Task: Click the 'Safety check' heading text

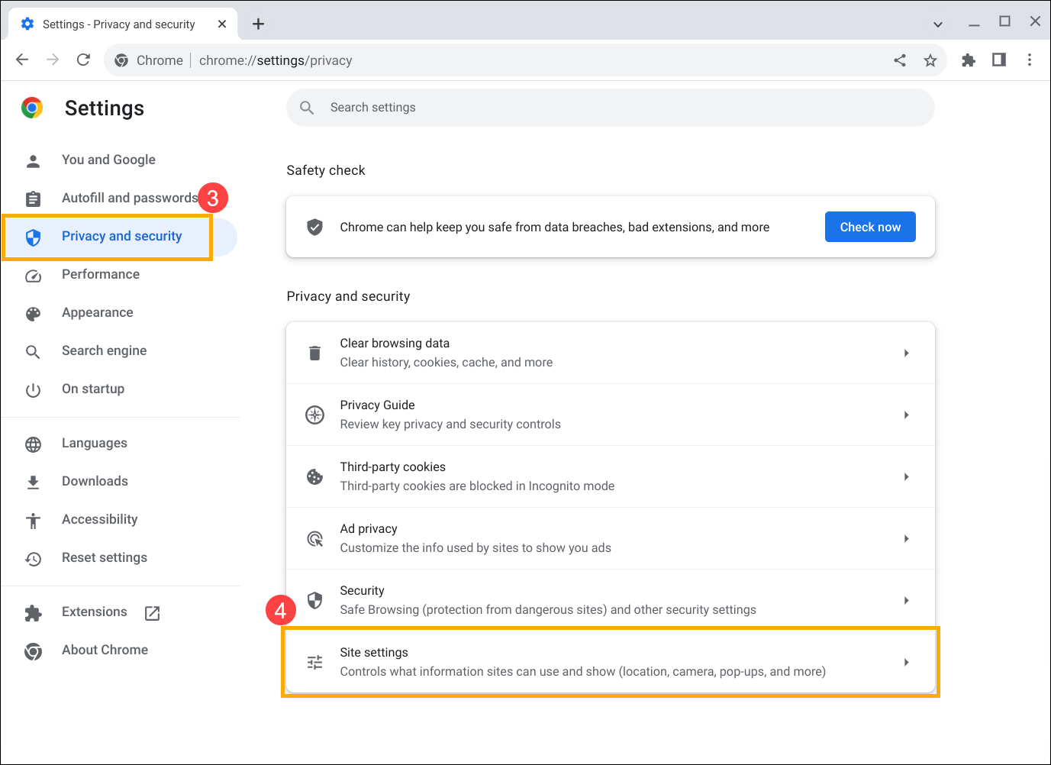Action: pyautogui.click(x=326, y=170)
